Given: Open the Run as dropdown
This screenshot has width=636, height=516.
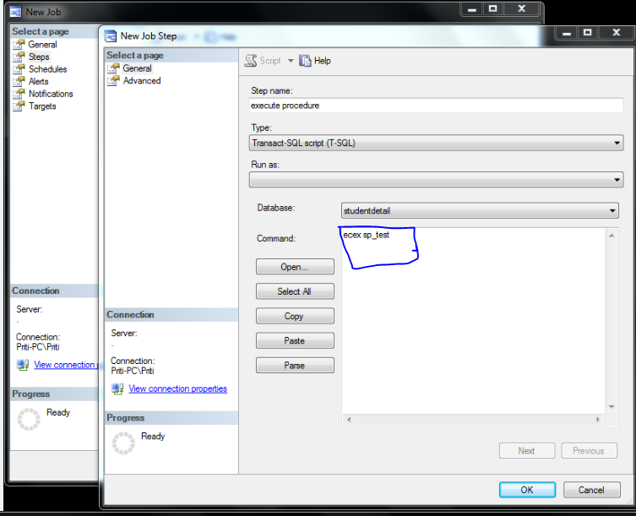Looking at the screenshot, I should point(436,179).
